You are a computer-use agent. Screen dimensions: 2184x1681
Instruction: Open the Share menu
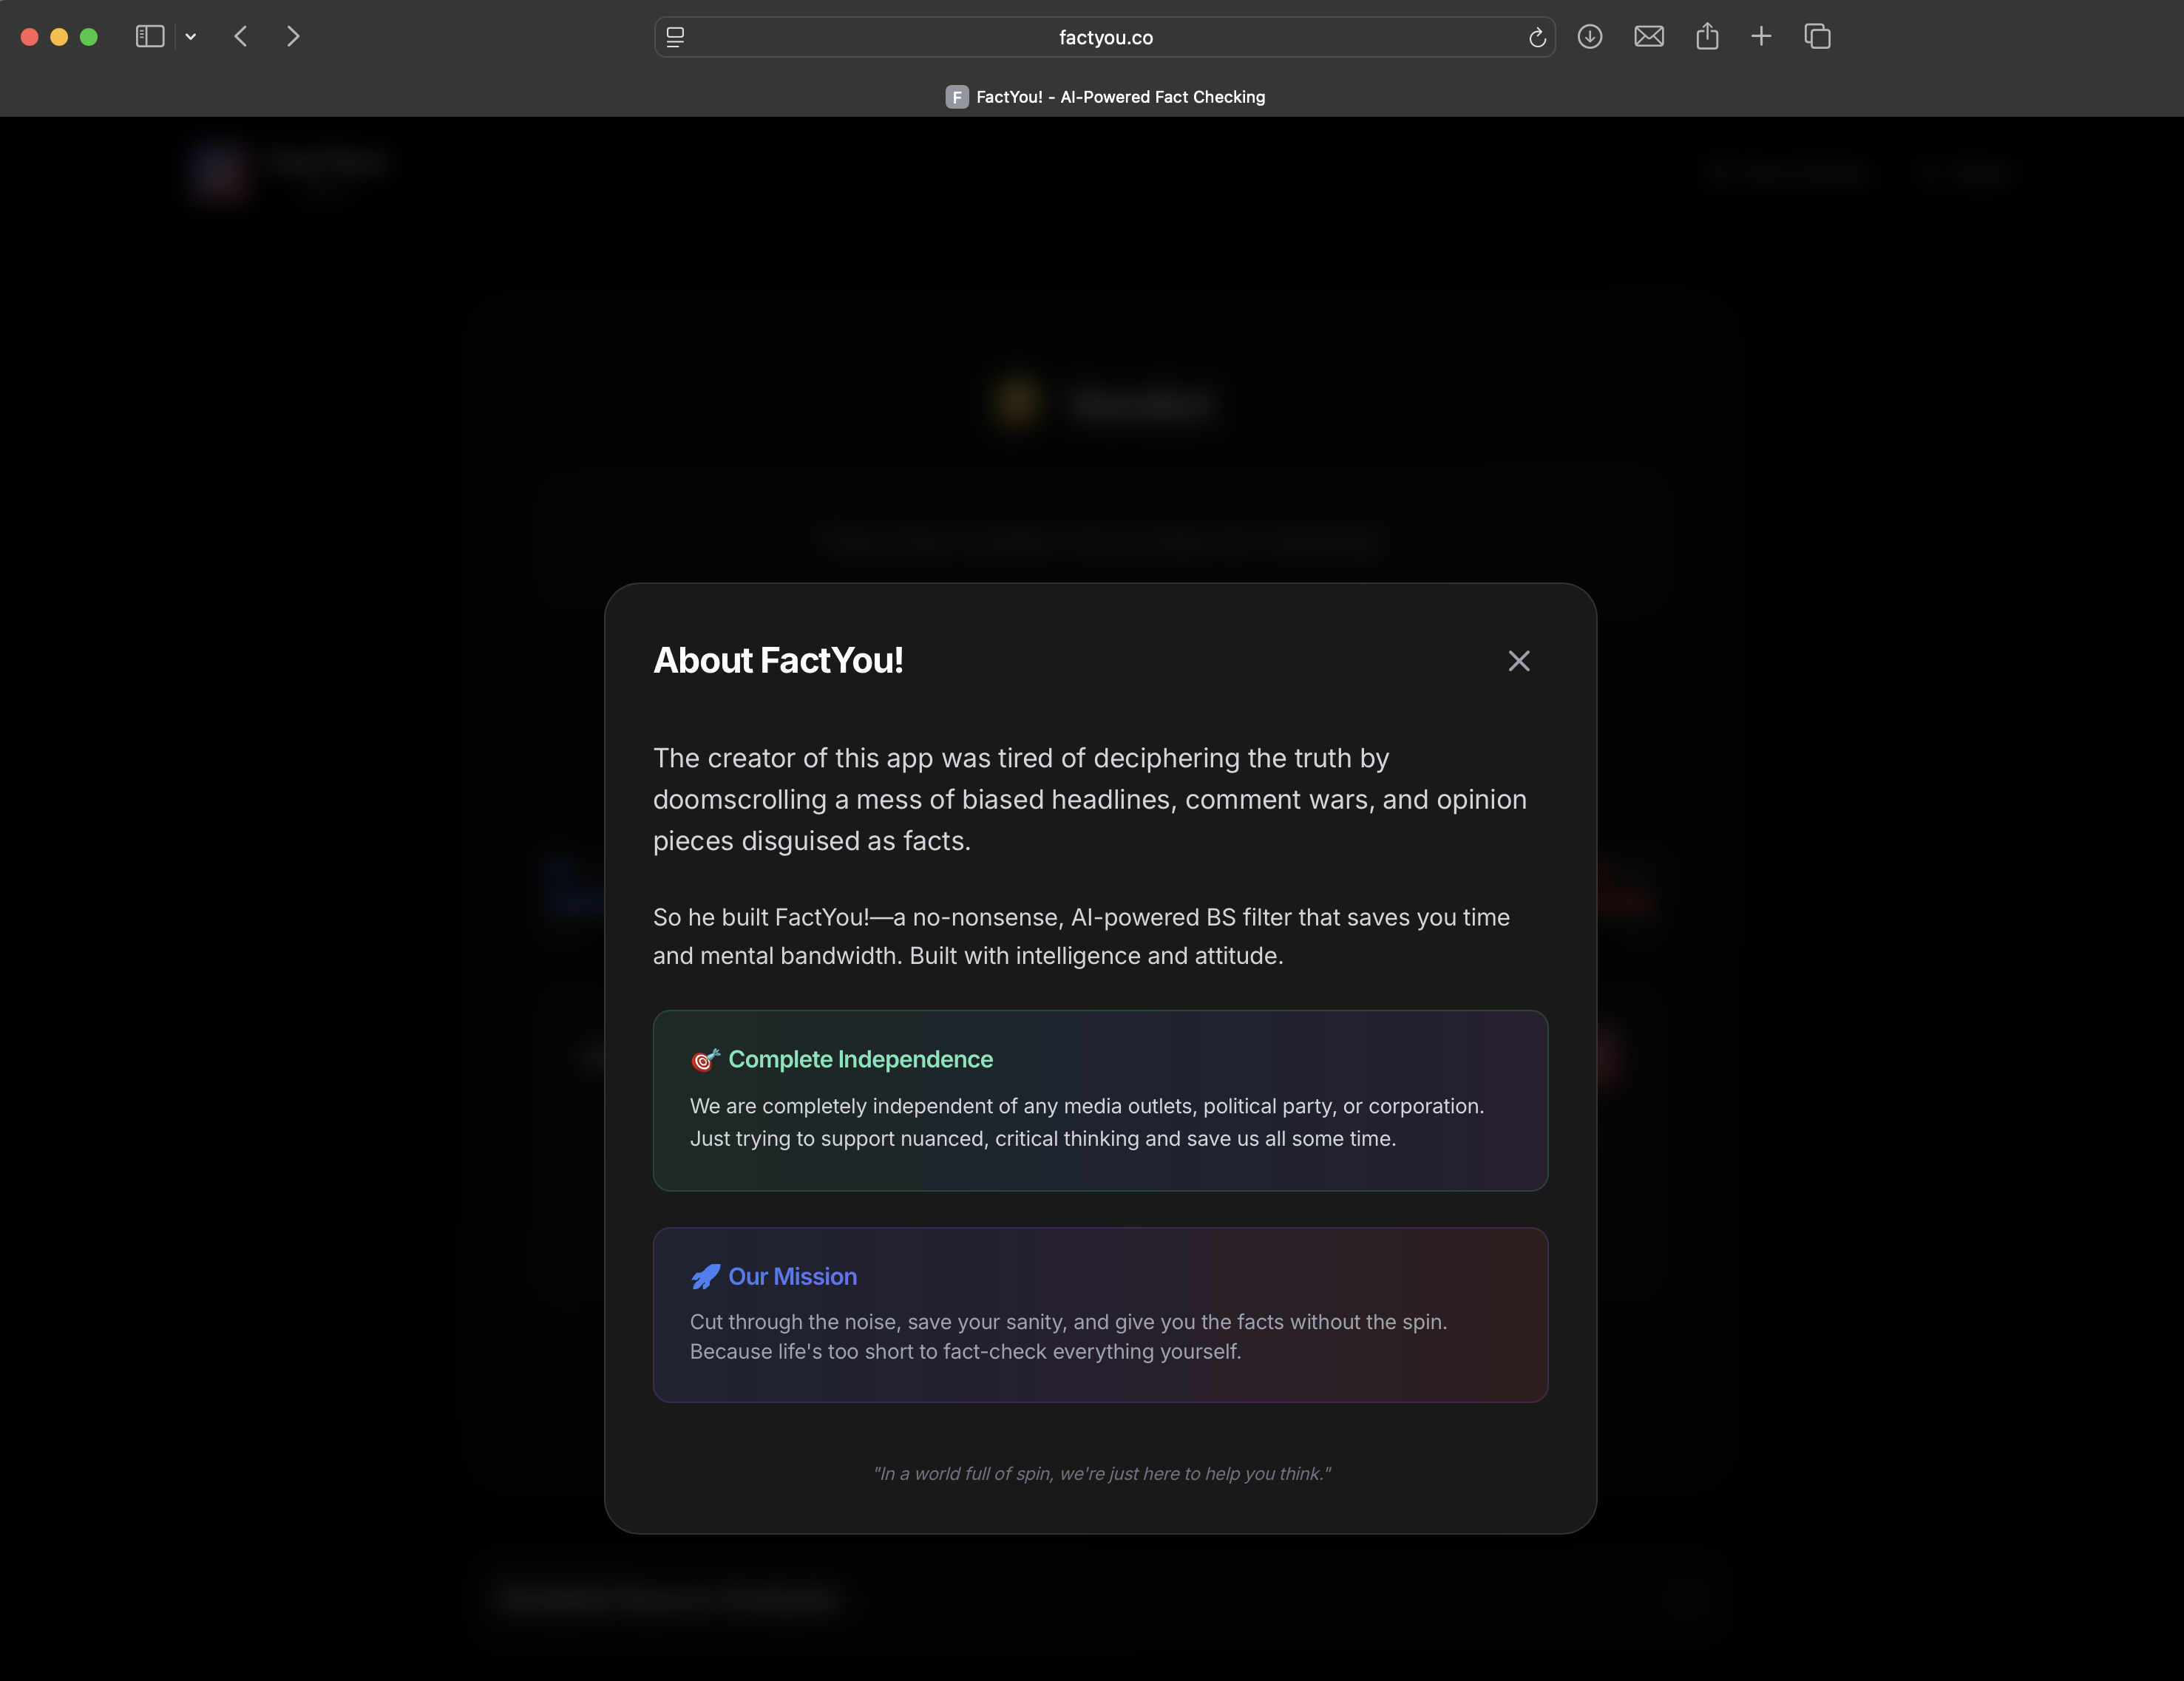tap(1707, 37)
